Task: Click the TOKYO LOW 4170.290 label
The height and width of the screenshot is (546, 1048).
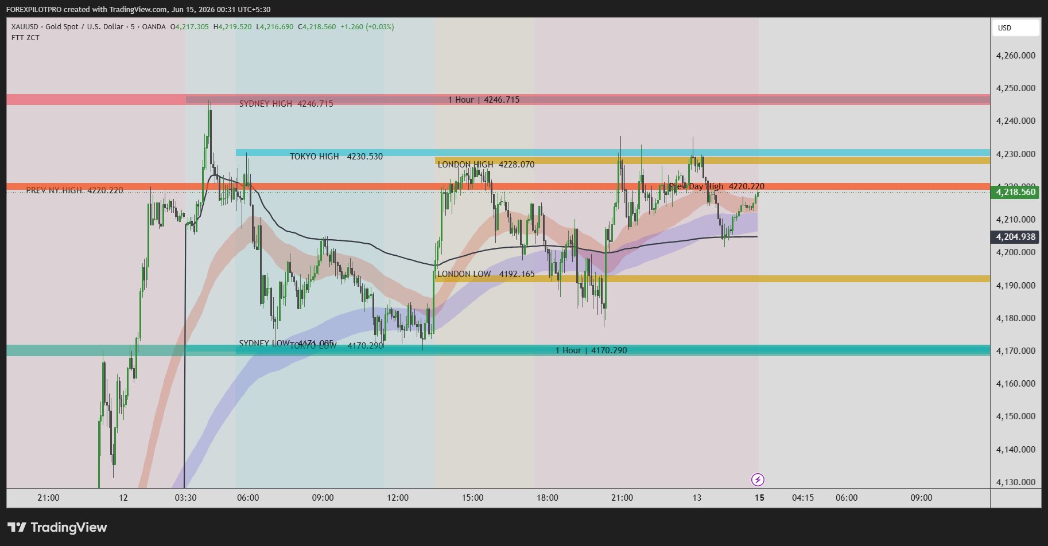Action: coord(336,346)
